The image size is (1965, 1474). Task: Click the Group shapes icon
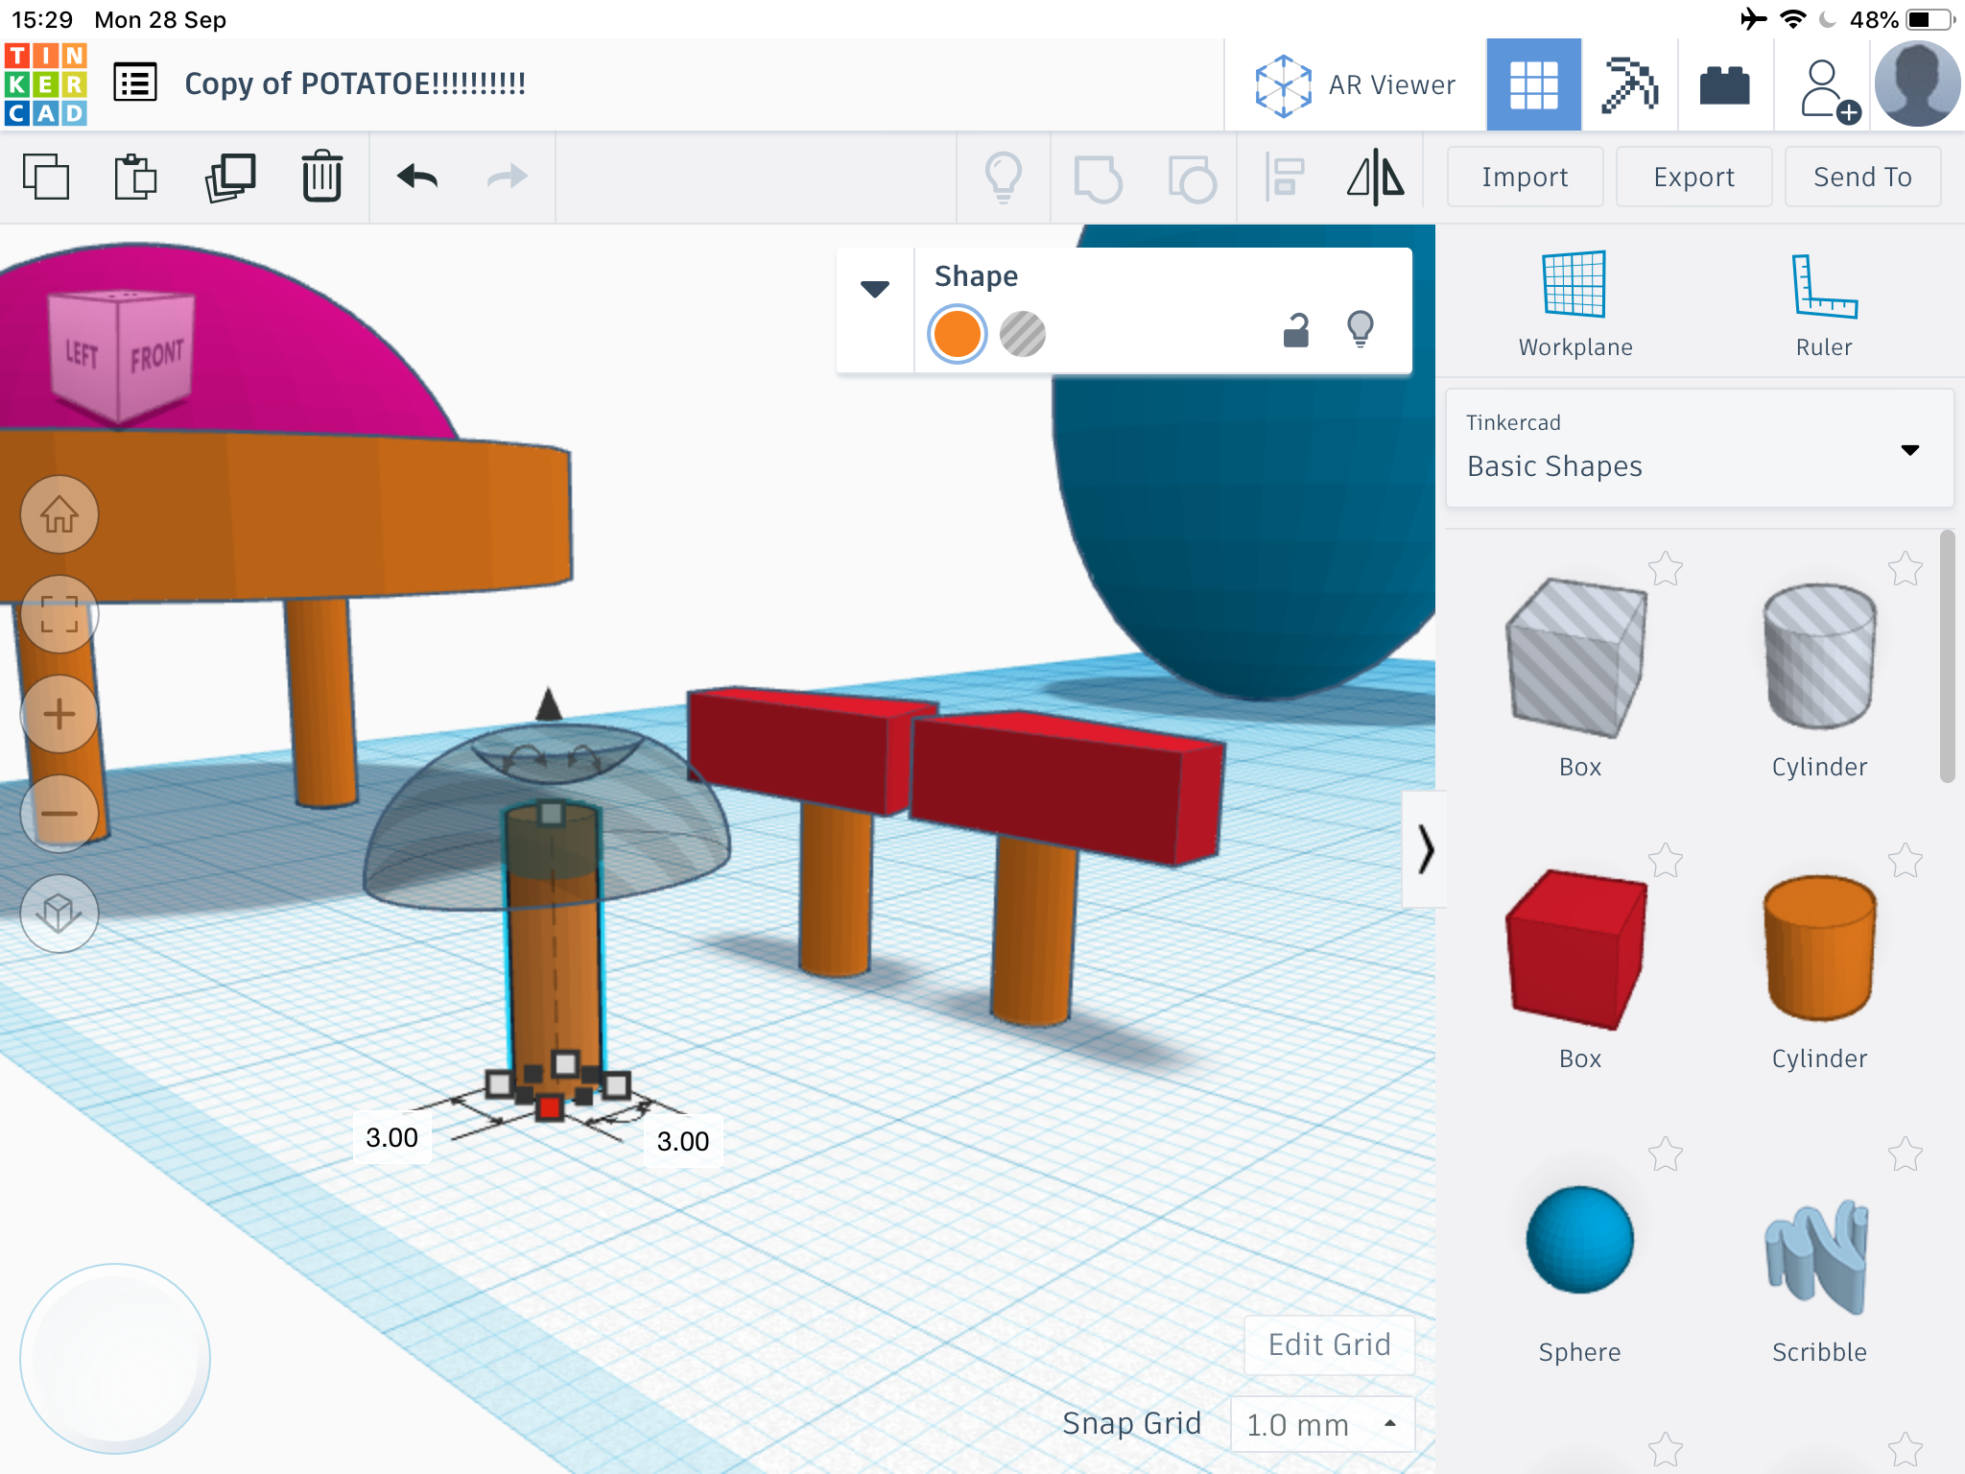point(1098,178)
